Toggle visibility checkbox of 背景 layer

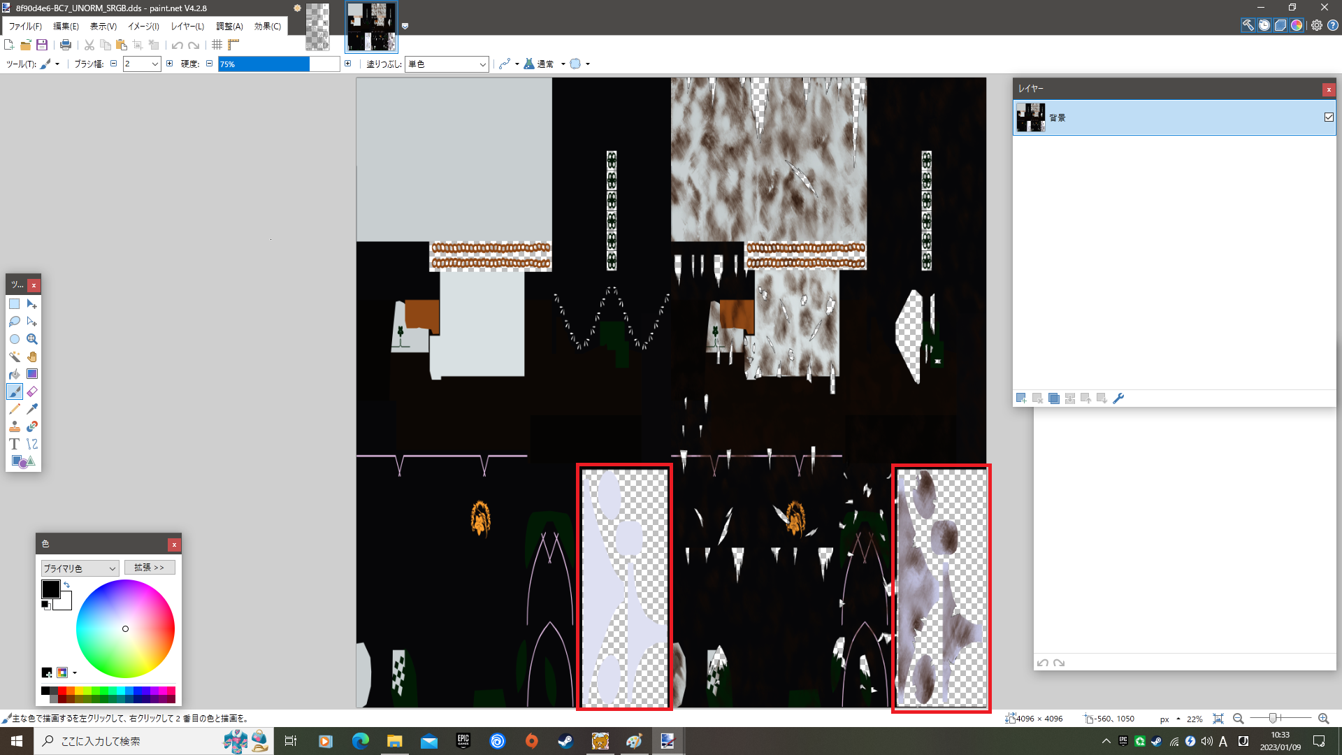1329,117
